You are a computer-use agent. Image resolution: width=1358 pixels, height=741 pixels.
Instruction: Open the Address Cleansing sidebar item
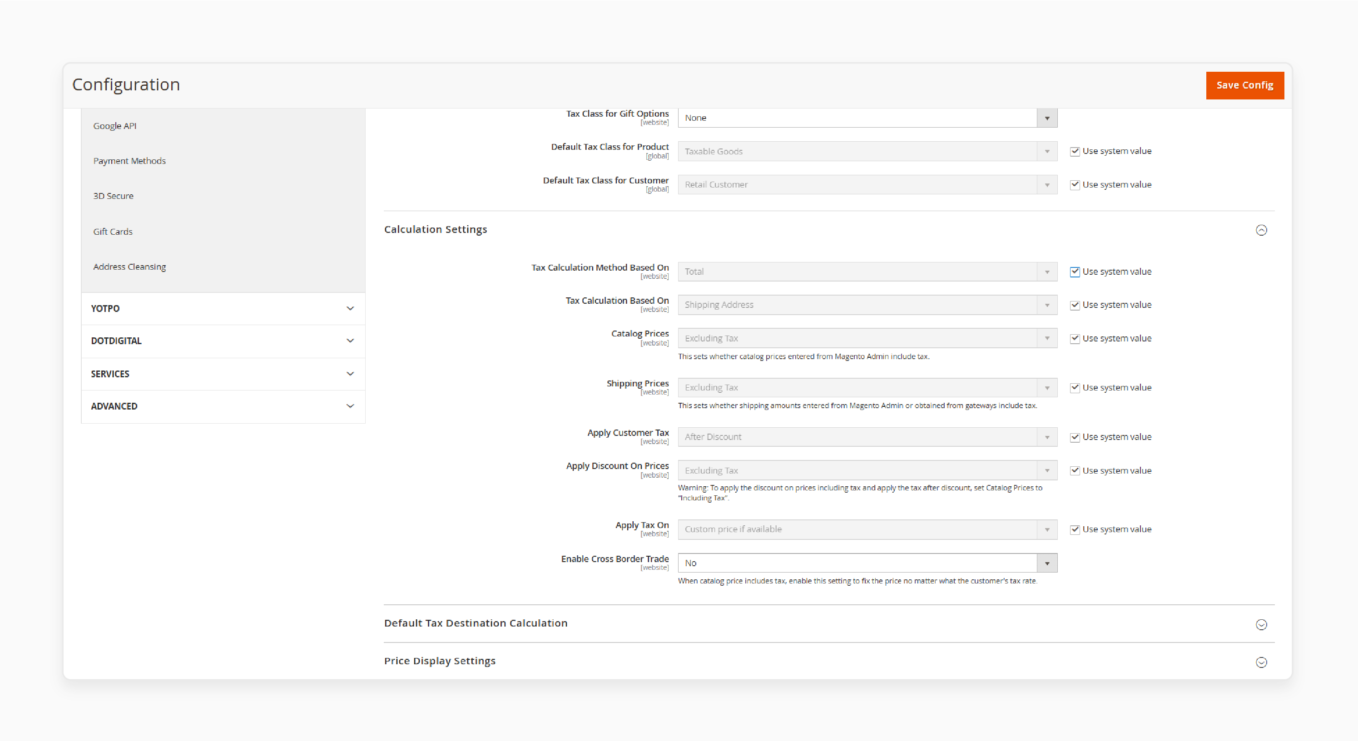(130, 267)
